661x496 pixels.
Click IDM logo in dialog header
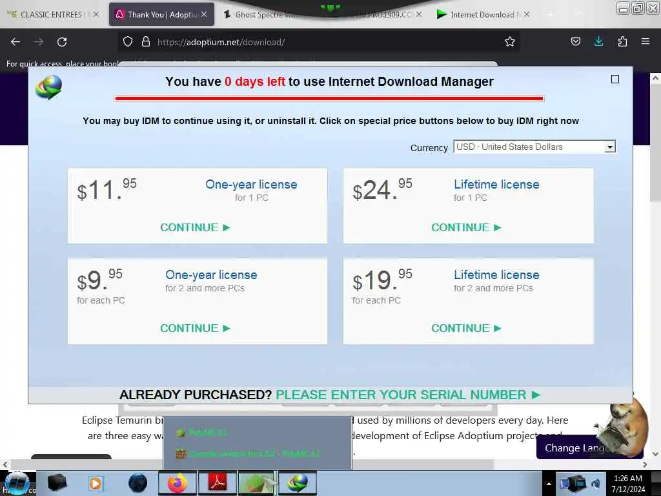(x=49, y=87)
